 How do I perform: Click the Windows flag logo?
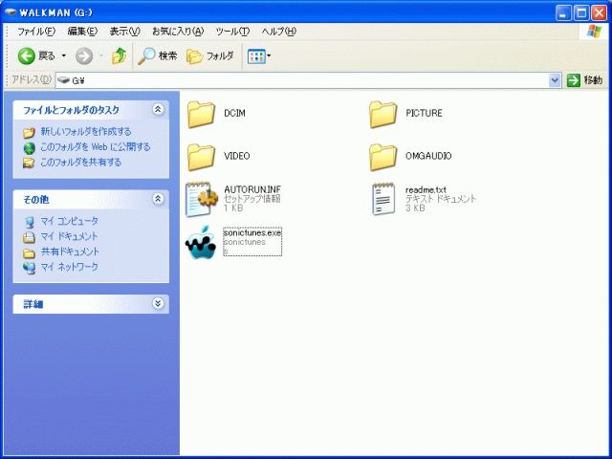(594, 32)
